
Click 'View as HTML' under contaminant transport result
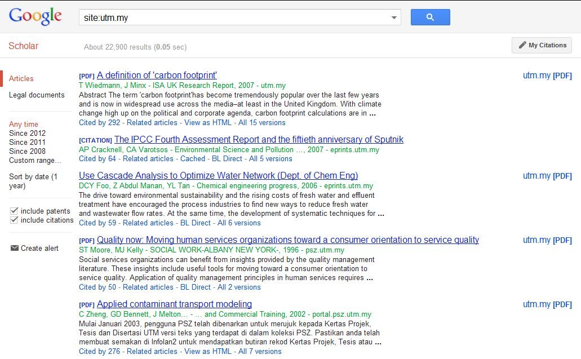coord(208,351)
